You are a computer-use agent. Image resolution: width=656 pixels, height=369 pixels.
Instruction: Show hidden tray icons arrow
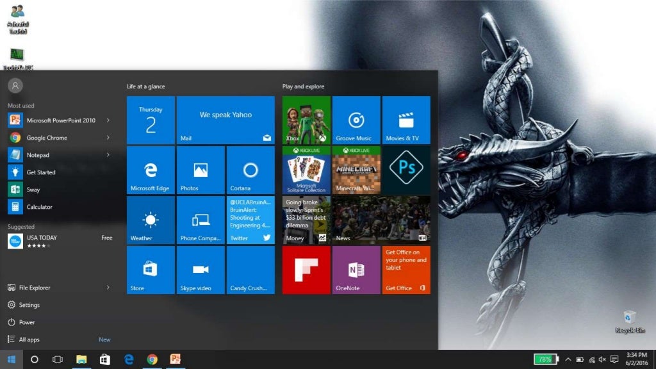click(568, 359)
